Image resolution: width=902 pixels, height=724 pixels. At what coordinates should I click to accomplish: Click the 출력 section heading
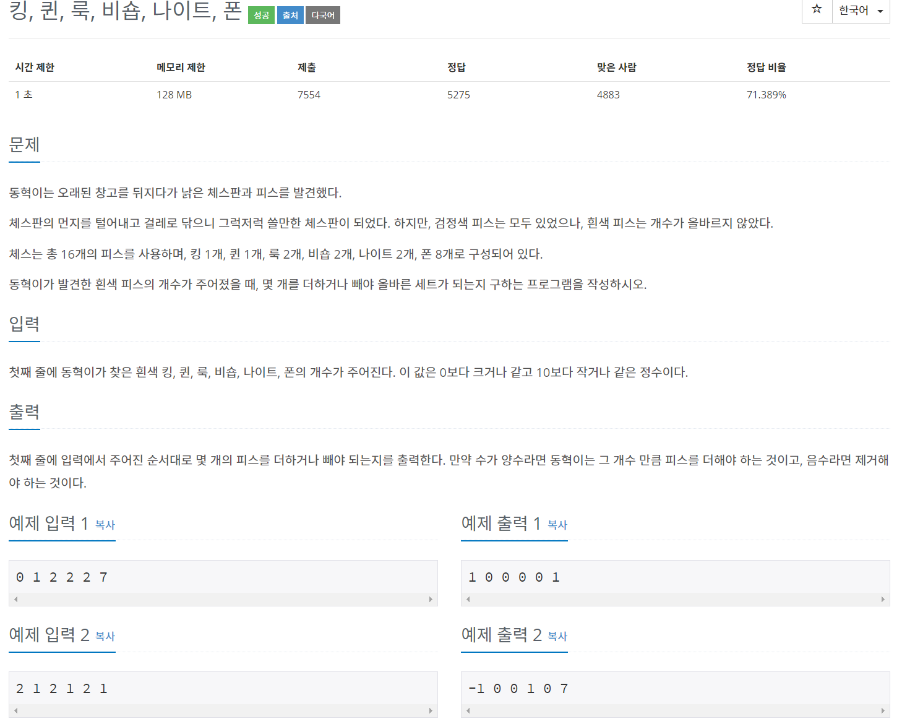[x=24, y=412]
